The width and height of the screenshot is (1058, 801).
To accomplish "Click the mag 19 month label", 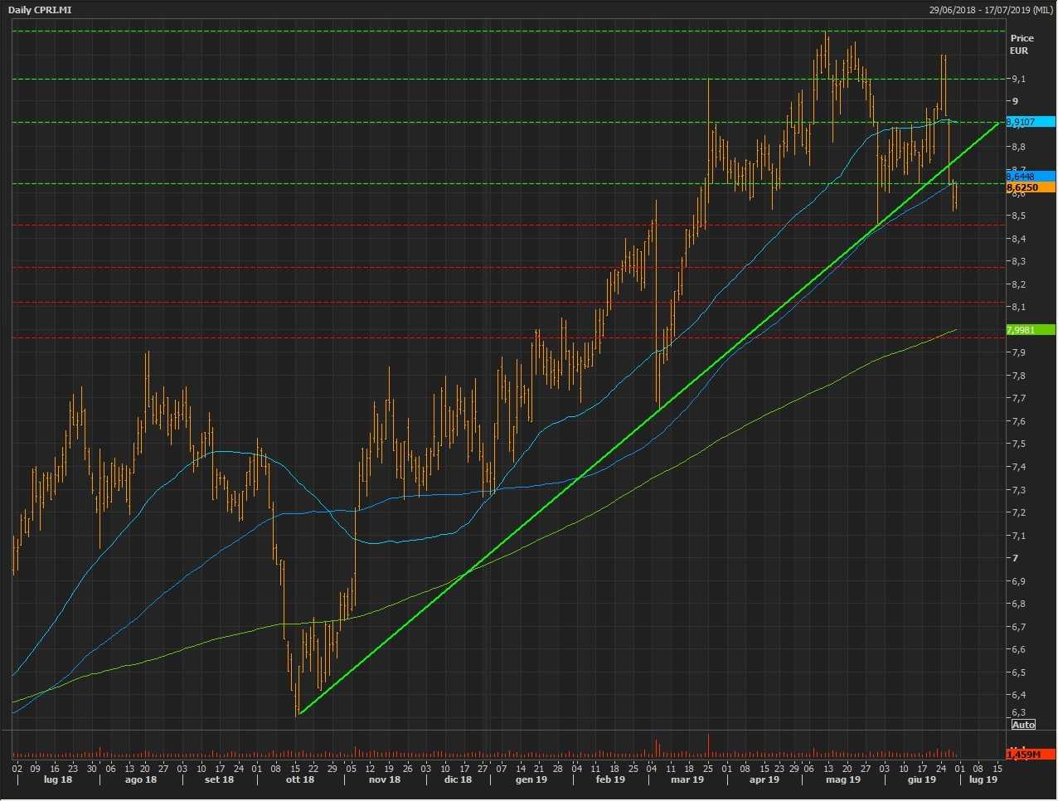I will (843, 779).
